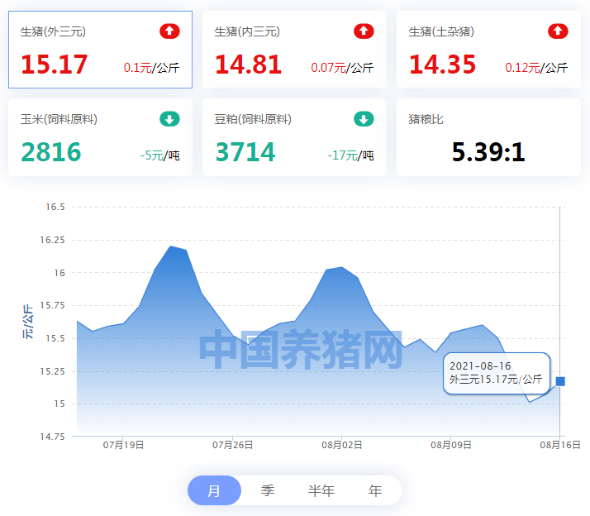Image resolution: width=590 pixels, height=516 pixels.
Task: Click the 14.35 price value
Action: pos(443,64)
